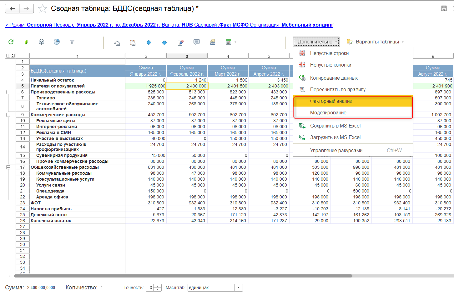Switch to row grouping level 2
Image resolution: width=454 pixels, height=295 pixels.
pos(13,56)
